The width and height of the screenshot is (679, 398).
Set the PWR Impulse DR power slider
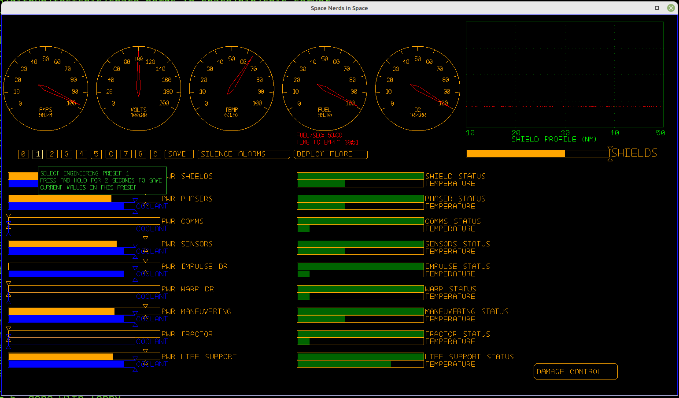(84, 266)
